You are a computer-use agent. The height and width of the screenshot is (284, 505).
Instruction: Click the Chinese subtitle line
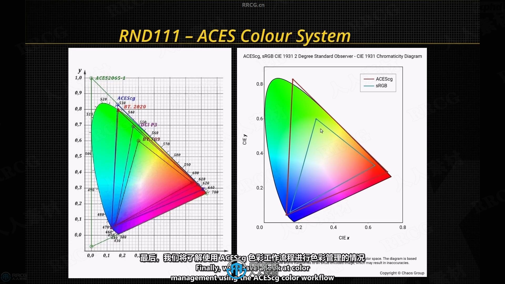coord(252,258)
